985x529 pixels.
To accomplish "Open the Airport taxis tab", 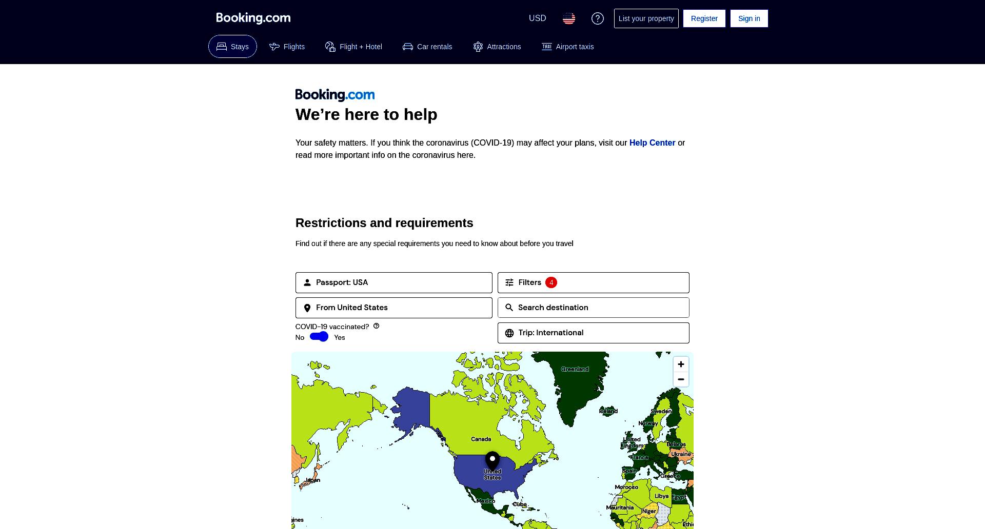I will [567, 47].
